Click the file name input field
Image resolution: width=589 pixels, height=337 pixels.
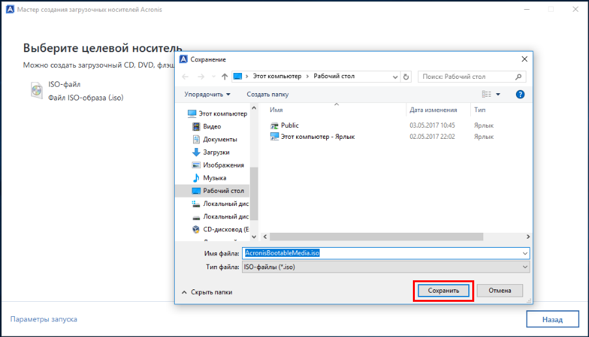pos(385,254)
